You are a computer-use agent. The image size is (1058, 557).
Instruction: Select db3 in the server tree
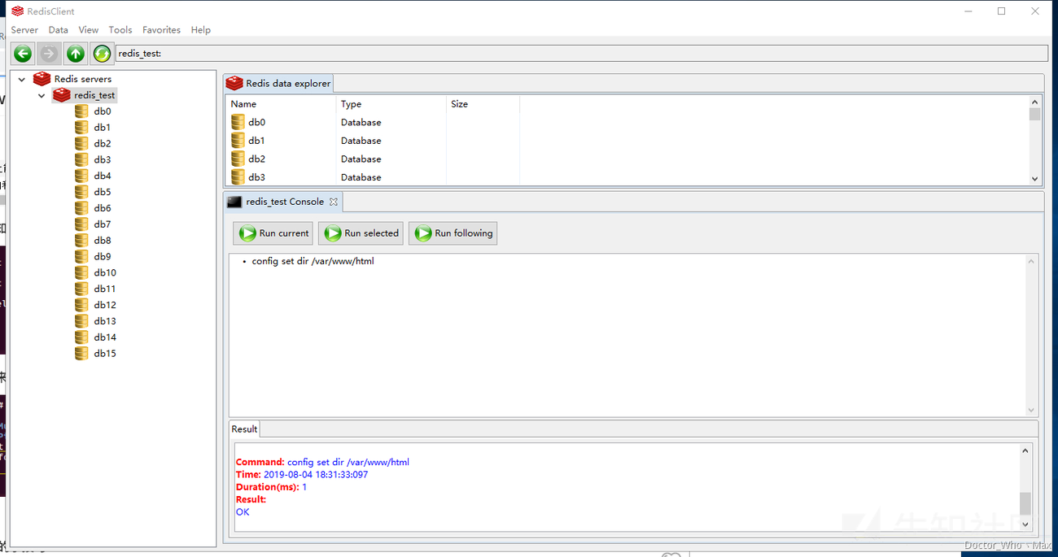(x=102, y=160)
